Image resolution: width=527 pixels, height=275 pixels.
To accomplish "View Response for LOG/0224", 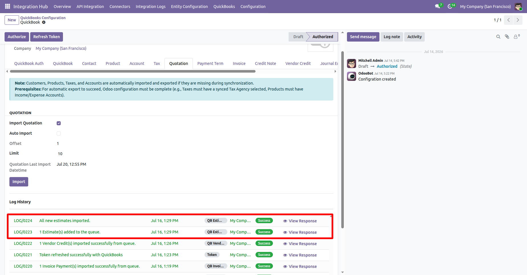I will (x=300, y=221).
